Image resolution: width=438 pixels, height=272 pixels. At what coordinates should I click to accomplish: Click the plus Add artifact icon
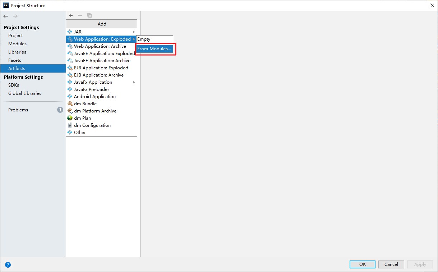(x=71, y=15)
